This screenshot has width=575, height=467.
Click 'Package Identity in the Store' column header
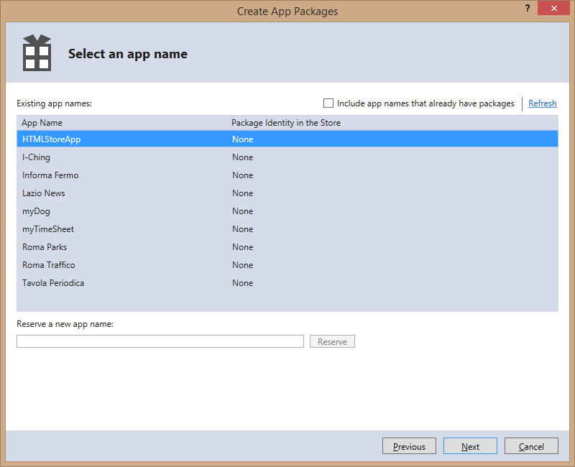pos(286,123)
